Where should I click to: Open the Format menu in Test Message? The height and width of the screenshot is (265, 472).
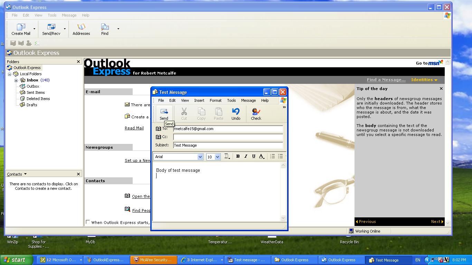[x=215, y=100]
